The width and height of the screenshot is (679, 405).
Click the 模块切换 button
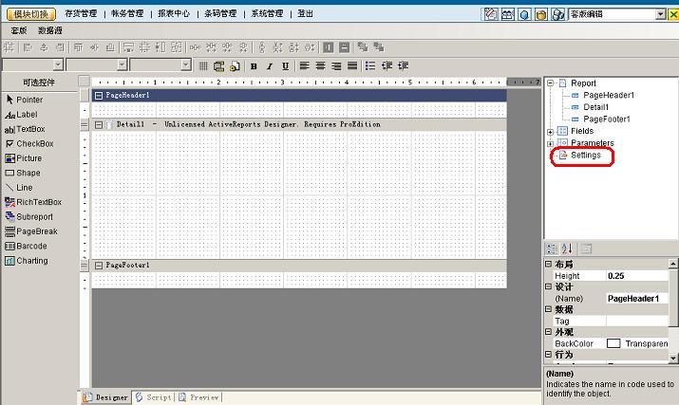(x=30, y=14)
